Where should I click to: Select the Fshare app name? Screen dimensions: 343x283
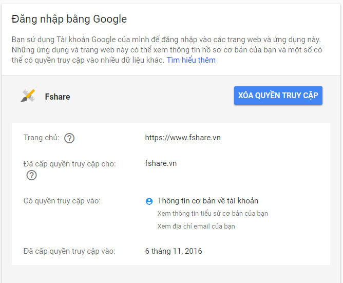pyautogui.click(x=58, y=97)
